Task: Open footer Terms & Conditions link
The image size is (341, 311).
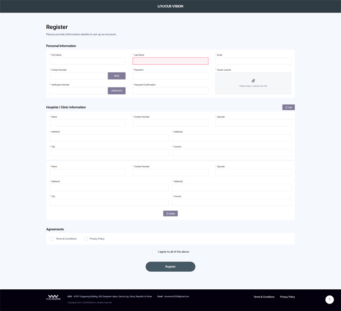Action: point(264,297)
